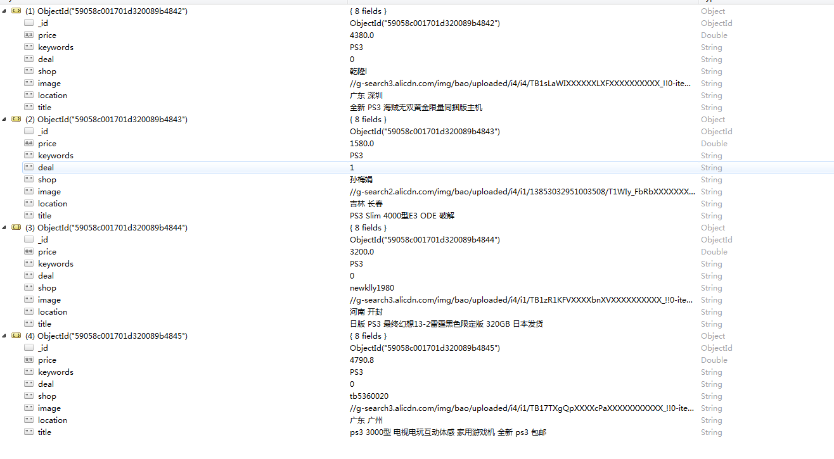Click the field icon for title ps3 3000型

click(29, 432)
